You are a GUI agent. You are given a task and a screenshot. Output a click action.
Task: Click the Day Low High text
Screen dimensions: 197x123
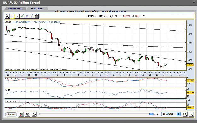(47, 22)
